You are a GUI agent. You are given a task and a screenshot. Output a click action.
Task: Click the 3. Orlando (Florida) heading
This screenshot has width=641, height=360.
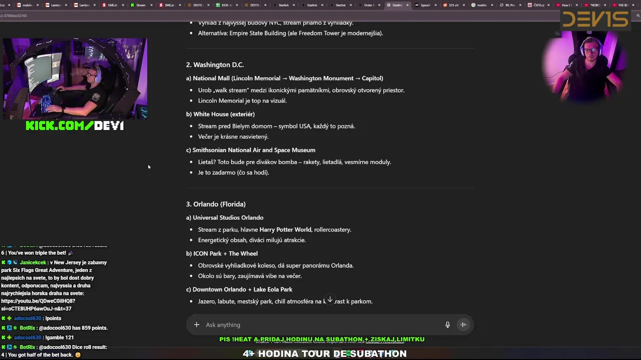tap(216, 204)
